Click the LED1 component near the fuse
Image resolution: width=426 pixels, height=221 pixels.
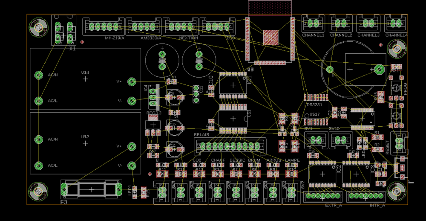click(x=135, y=192)
